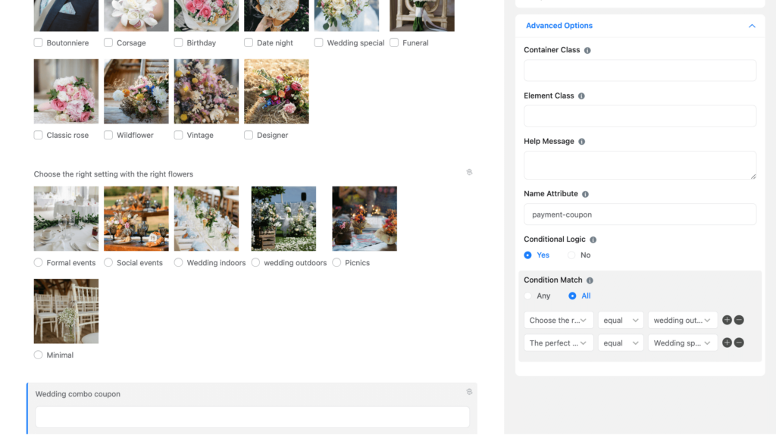Click the wedding outdoors thumbnail
Image resolution: width=776 pixels, height=435 pixels.
[x=283, y=219]
